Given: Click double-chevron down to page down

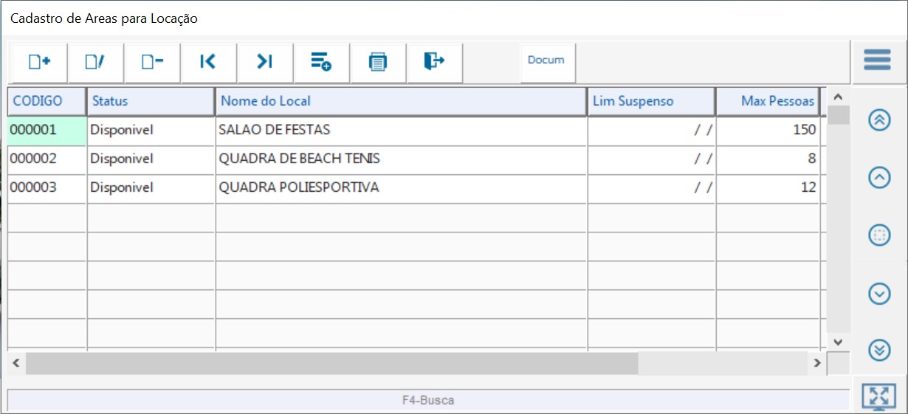Looking at the screenshot, I should (x=878, y=350).
